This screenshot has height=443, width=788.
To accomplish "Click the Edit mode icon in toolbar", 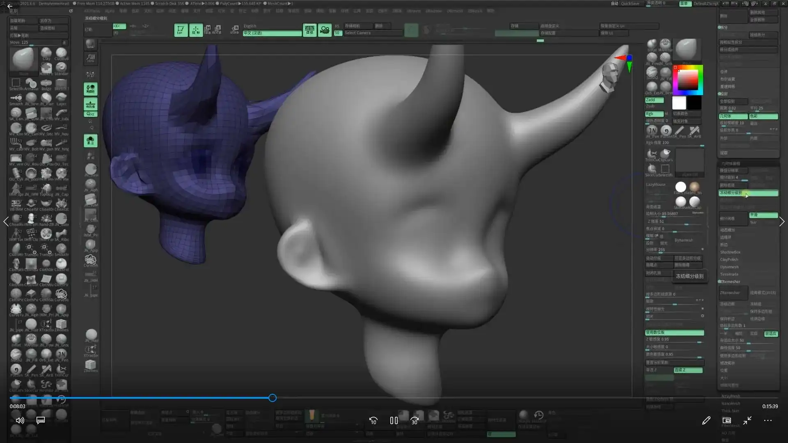I will coord(181,30).
